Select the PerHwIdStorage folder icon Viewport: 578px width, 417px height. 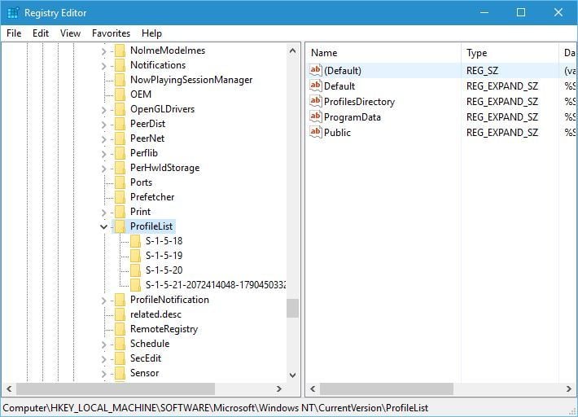[120, 168]
